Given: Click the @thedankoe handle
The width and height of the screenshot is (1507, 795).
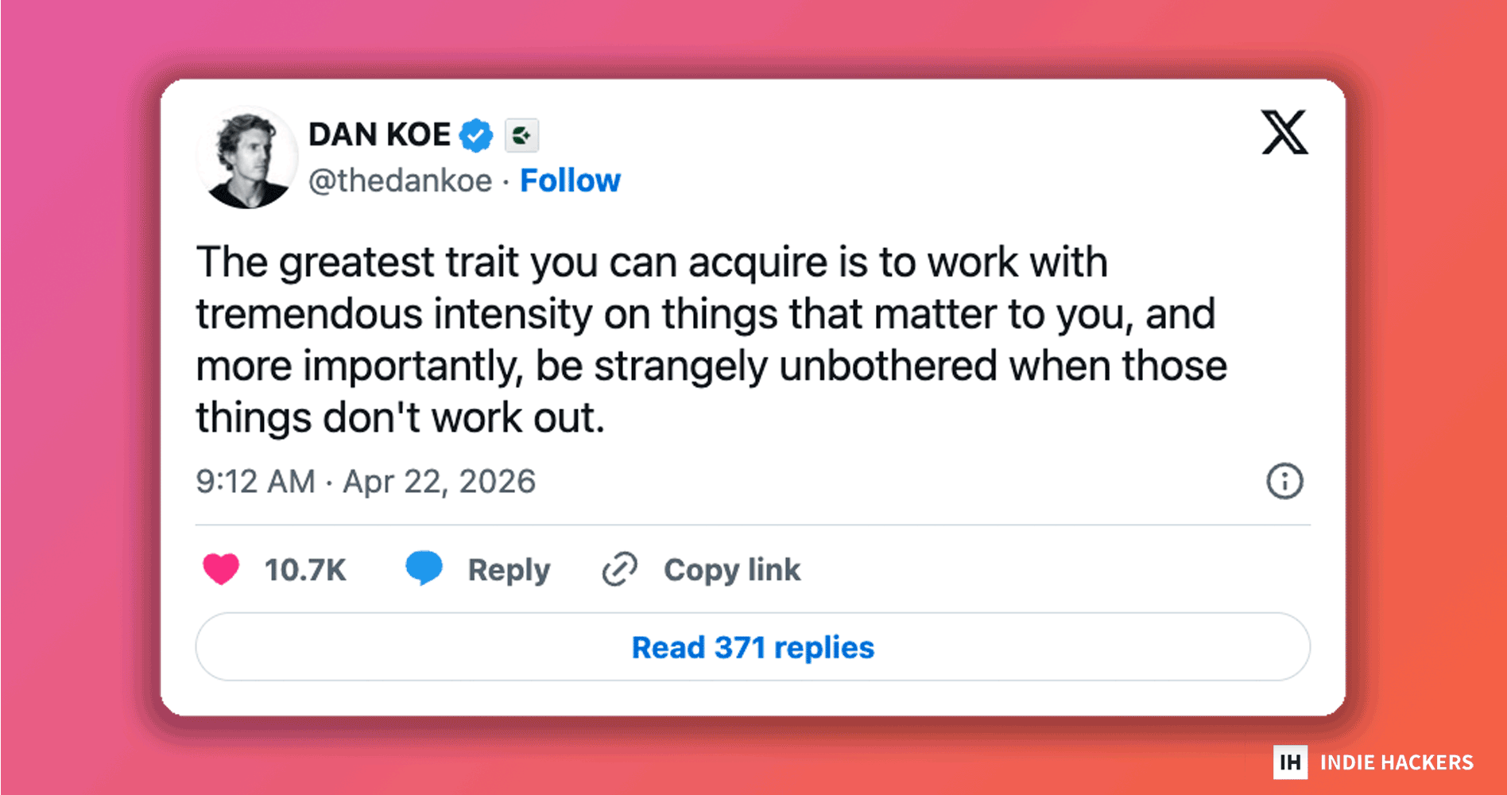Looking at the screenshot, I should point(400,181).
